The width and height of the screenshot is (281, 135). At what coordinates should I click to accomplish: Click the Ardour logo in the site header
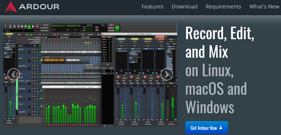click(x=32, y=7)
